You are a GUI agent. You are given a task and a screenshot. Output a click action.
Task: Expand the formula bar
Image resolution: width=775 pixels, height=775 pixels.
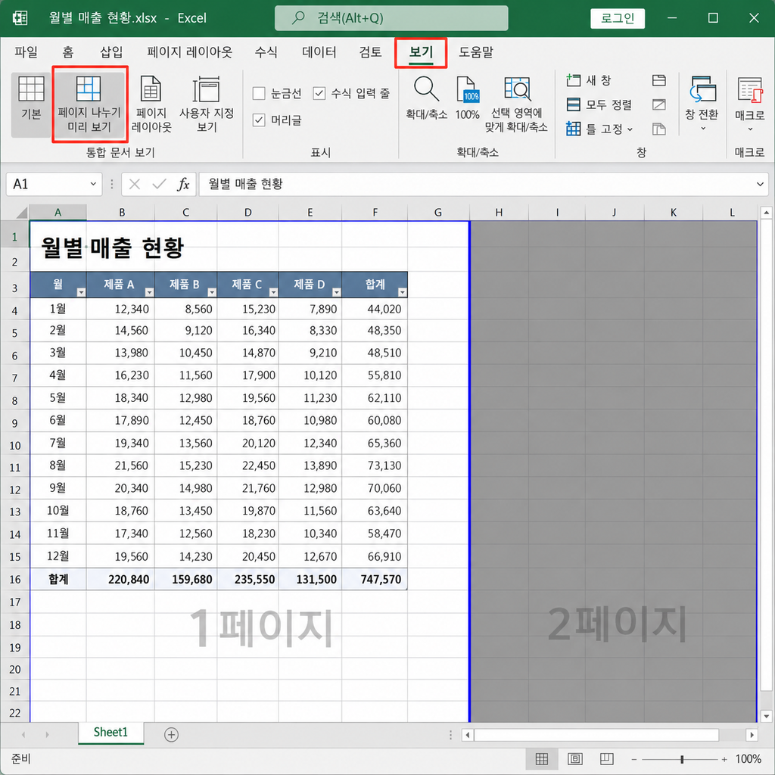coord(760,185)
